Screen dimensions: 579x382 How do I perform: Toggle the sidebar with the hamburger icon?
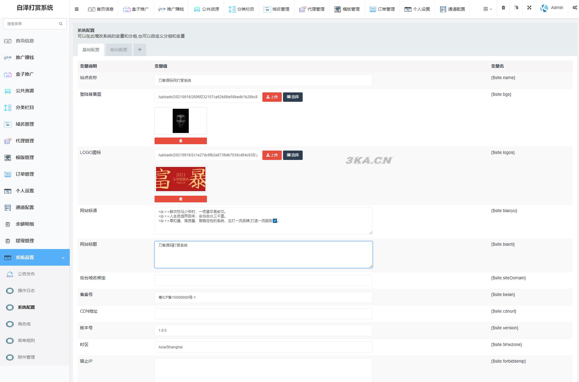tap(77, 9)
